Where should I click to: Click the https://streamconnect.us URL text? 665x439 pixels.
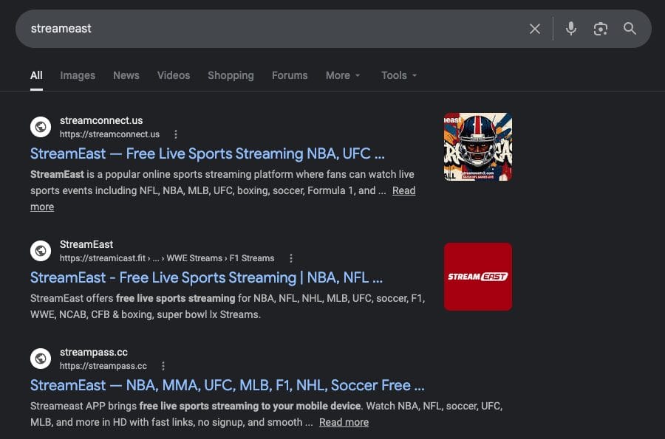109,134
